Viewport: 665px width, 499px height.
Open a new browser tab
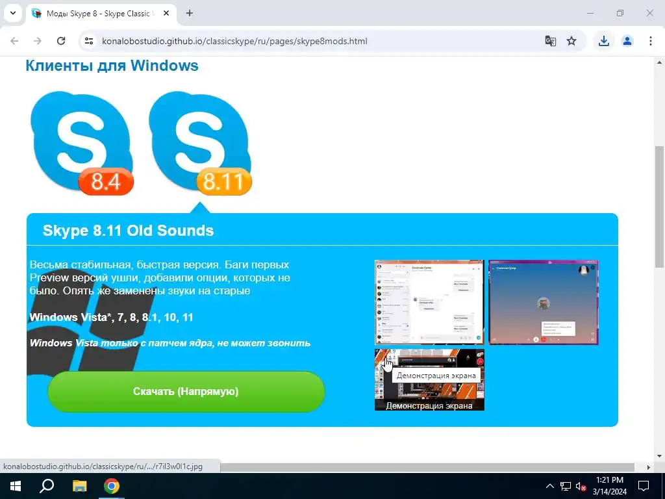[190, 14]
